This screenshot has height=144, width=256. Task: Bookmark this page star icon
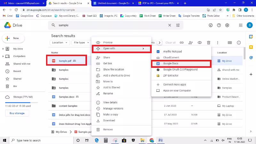[x=220, y=10]
